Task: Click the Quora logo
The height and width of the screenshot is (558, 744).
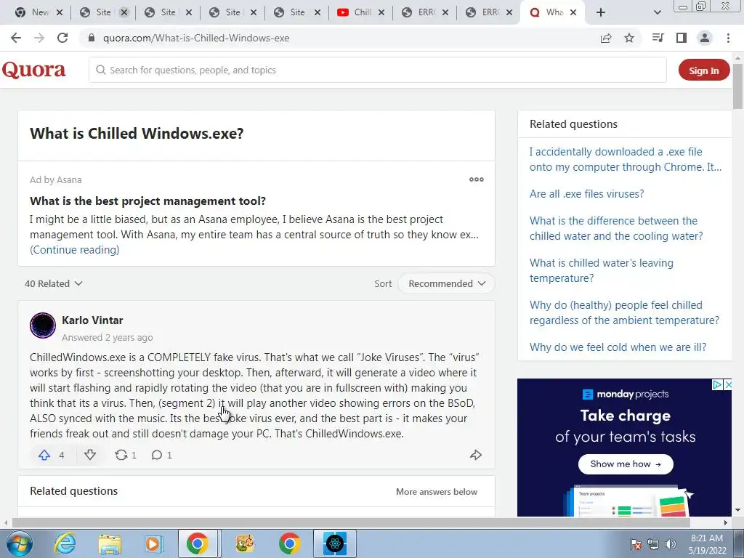Action: click(33, 70)
